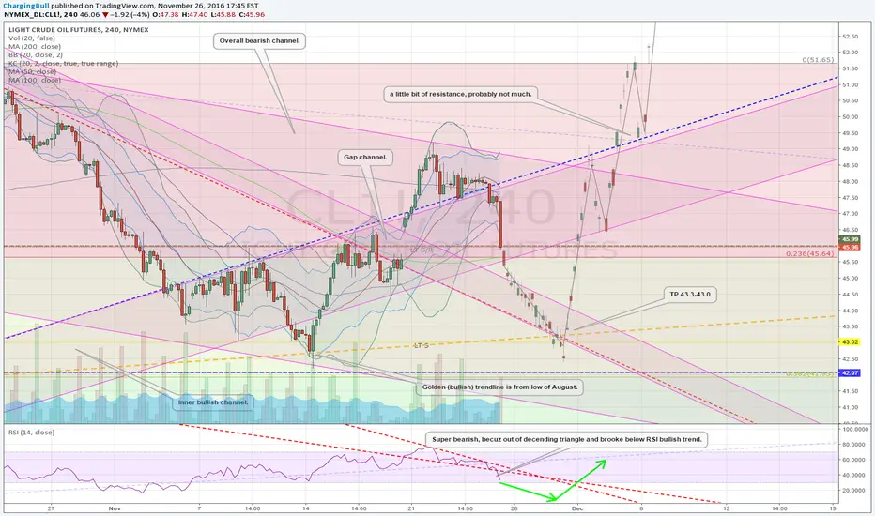This screenshot has width=875, height=516.
Task: Click the 'MA (50, close)' indicator label
Action: point(32,72)
